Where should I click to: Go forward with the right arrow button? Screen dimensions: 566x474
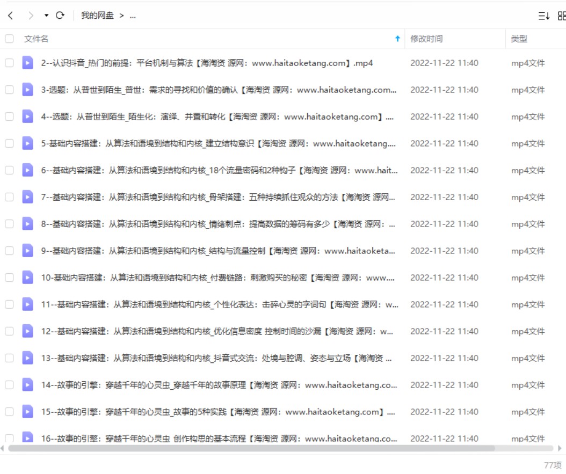31,16
